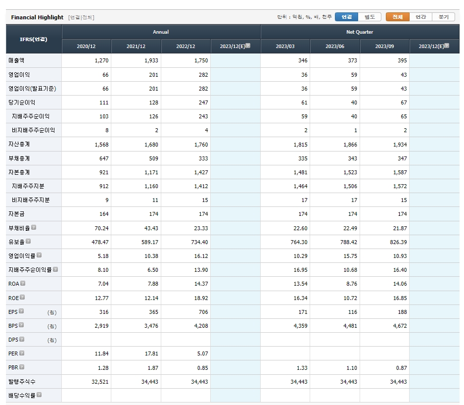Click the PBR help icon
Screen dimensions: 464x405
point(22,367)
